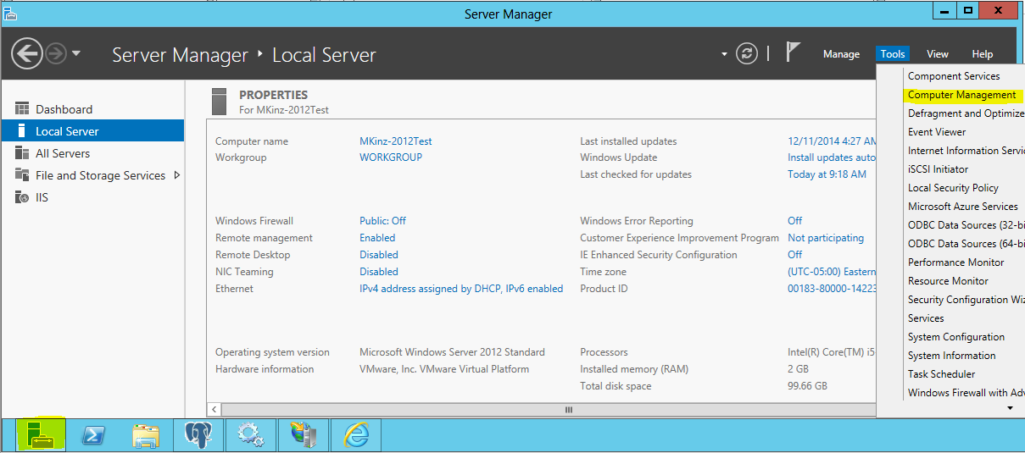Click the horizontal scrollbar in Properties
This screenshot has width=1025, height=453.
[x=568, y=410]
